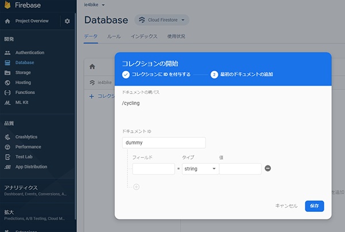The width and height of the screenshot is (345, 232).
Task: Click the 保存 save button
Action: point(315,206)
